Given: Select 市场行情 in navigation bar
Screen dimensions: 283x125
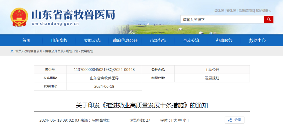Looking at the screenshot, I should point(158,40).
